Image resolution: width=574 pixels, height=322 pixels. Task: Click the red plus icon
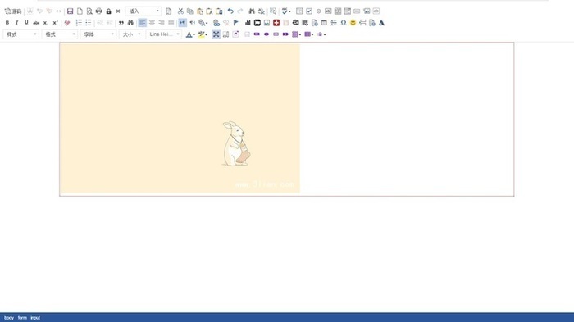(x=276, y=23)
